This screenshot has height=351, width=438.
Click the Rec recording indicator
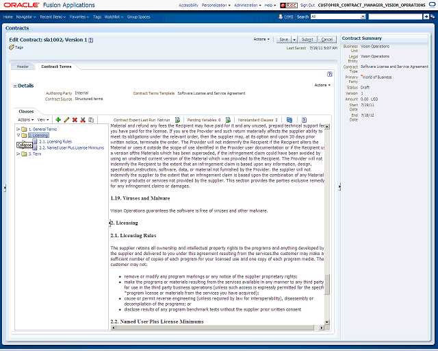click(289, 5)
